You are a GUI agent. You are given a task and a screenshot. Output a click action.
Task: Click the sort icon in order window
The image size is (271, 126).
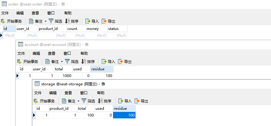point(67,21)
